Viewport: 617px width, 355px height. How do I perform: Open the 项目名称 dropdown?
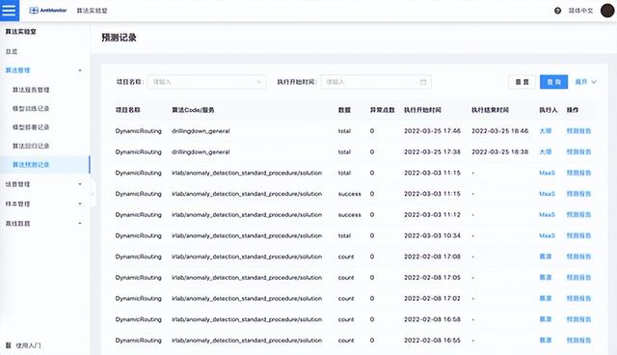(x=206, y=82)
